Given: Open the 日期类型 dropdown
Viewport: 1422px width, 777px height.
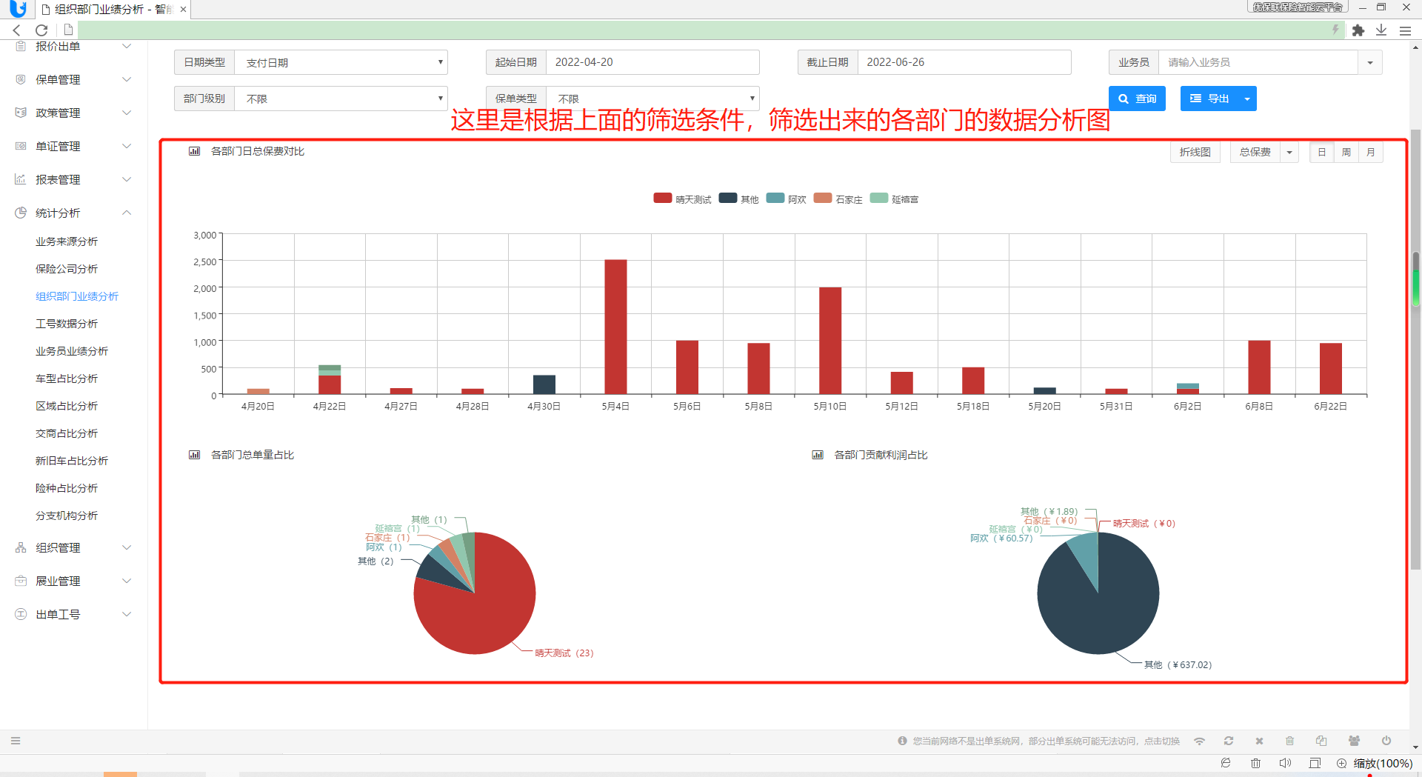Looking at the screenshot, I should point(341,62).
